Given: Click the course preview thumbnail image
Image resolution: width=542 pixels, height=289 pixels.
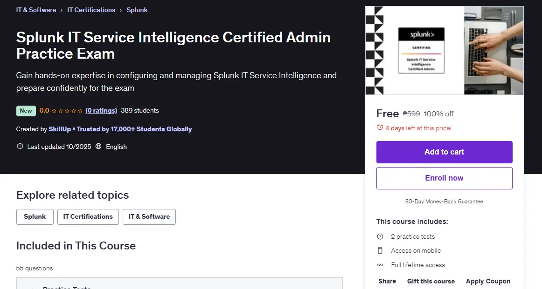Looking at the screenshot, I should click(x=444, y=50).
